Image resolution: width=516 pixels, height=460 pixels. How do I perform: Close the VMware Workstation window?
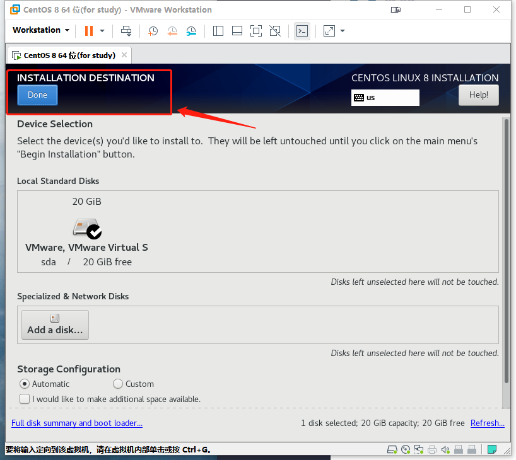point(496,10)
